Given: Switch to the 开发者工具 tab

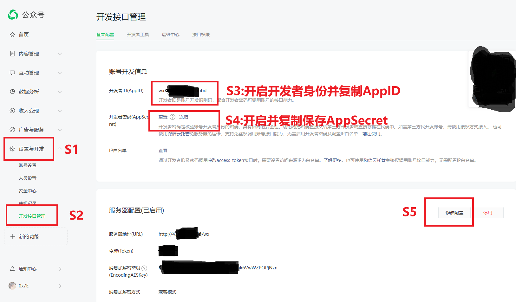Looking at the screenshot, I should tap(138, 35).
